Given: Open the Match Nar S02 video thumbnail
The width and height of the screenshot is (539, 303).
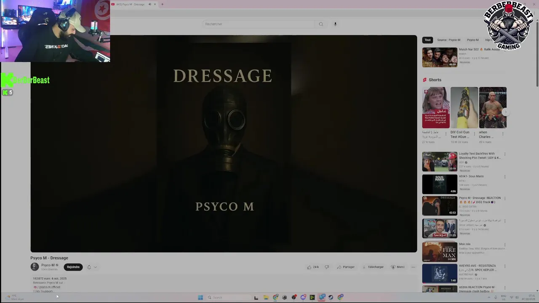Looking at the screenshot, I should pyautogui.click(x=440, y=57).
